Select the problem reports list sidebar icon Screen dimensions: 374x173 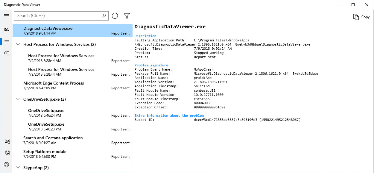(x=6, y=42)
